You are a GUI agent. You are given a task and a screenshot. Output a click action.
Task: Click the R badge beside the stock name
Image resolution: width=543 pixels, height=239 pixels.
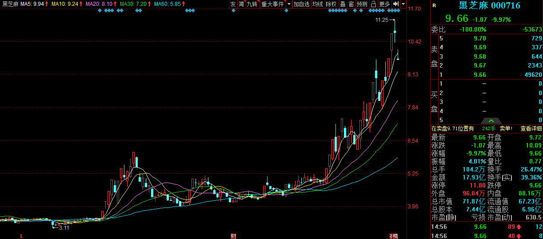[434, 6]
